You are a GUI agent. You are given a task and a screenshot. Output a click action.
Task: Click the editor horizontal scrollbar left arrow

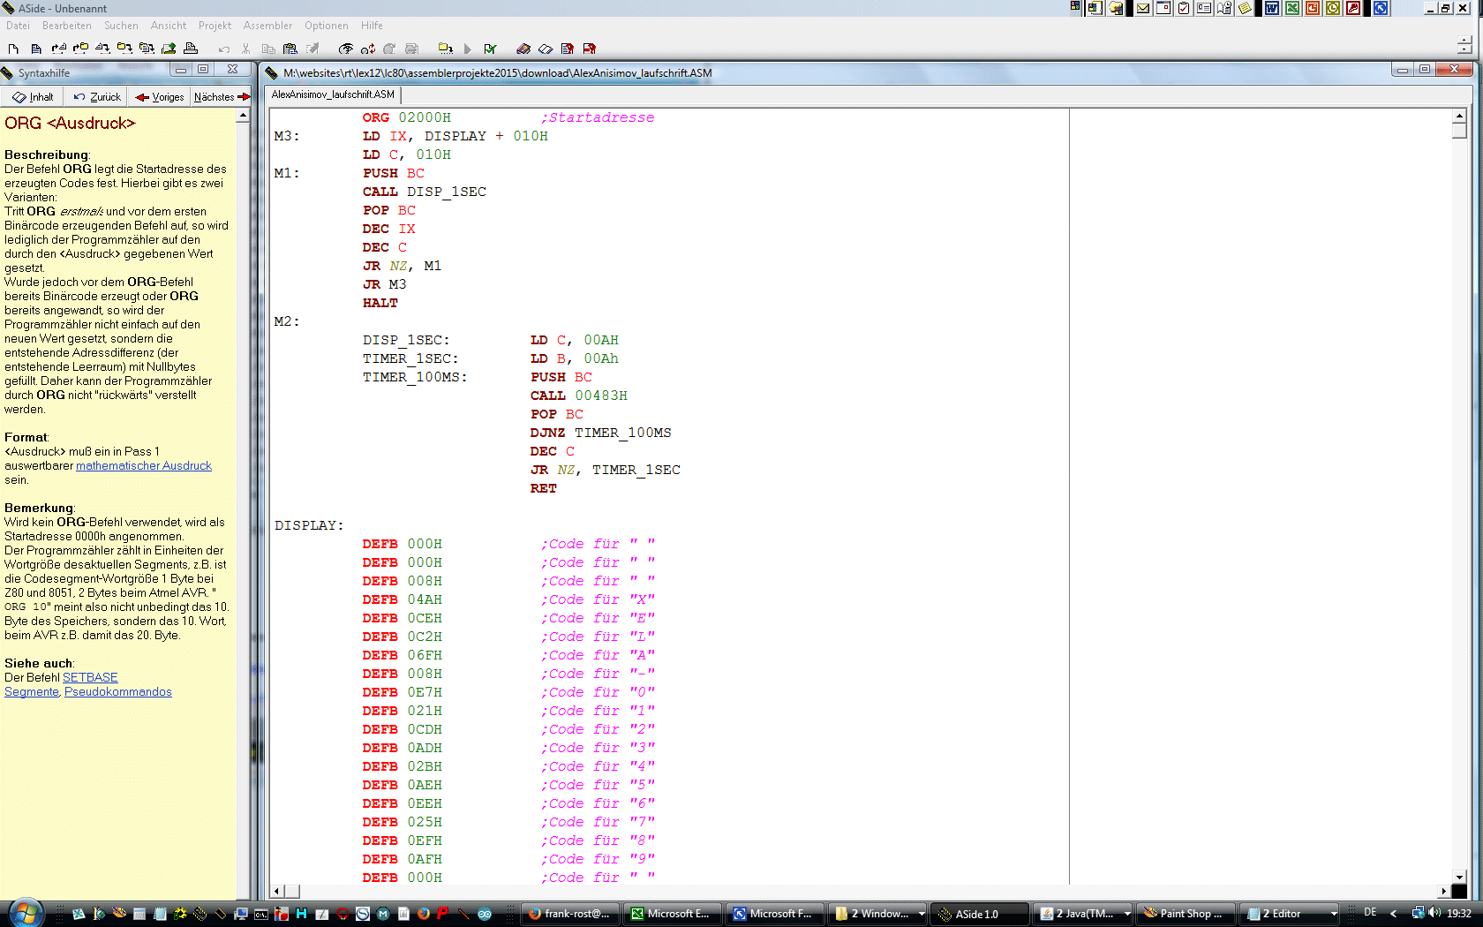(x=277, y=892)
